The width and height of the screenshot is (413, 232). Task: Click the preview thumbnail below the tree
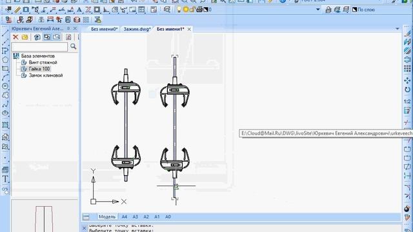pyautogui.click(x=45, y=216)
